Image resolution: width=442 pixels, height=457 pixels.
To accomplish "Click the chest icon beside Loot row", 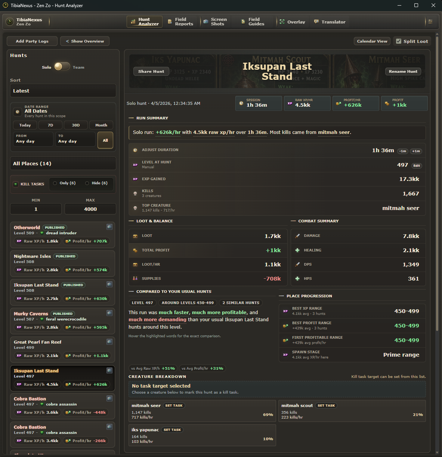I will (x=135, y=236).
